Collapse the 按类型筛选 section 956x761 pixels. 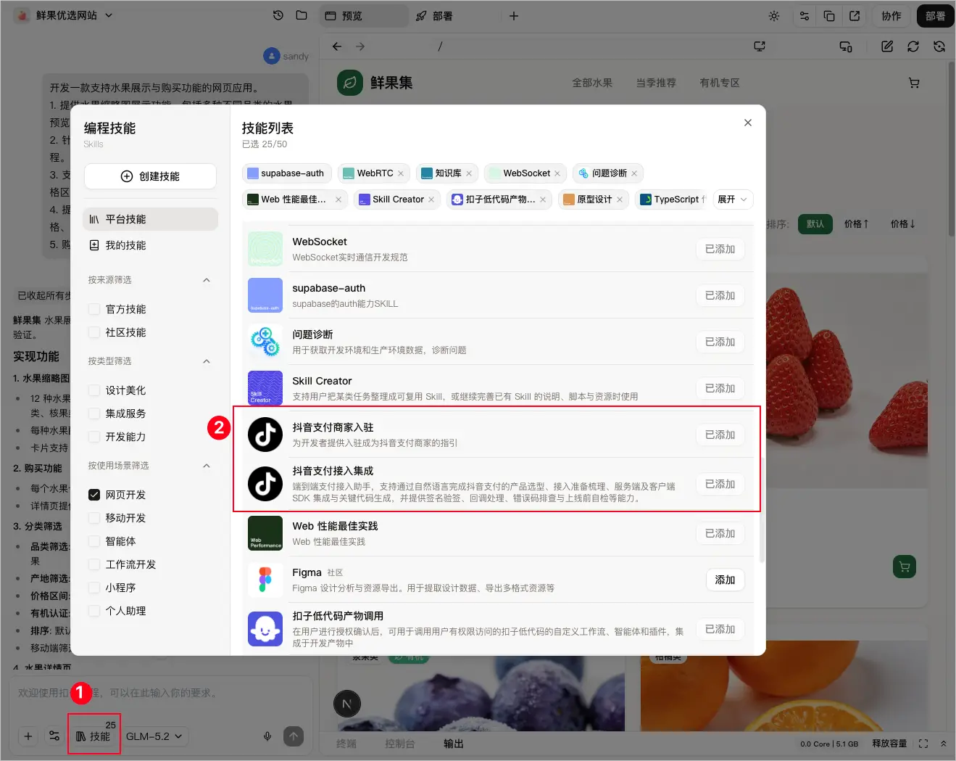207,361
